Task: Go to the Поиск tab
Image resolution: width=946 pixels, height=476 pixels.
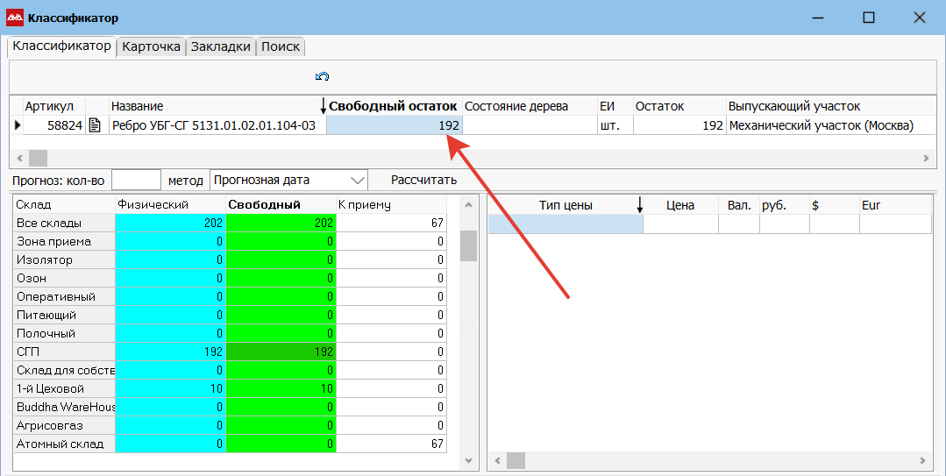Action: (x=281, y=46)
